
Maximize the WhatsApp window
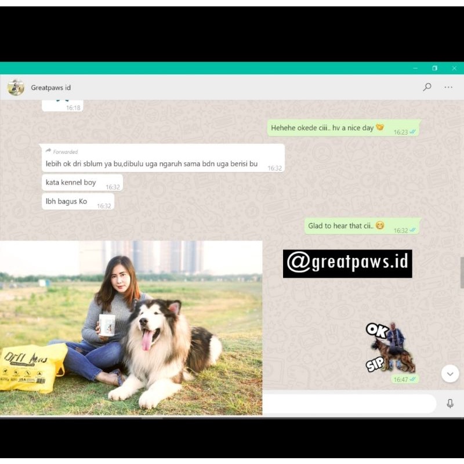pos(434,68)
